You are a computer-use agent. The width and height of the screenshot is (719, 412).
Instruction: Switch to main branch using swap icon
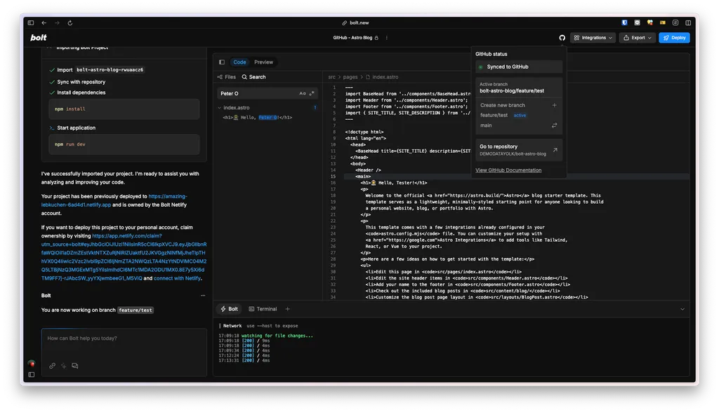pos(555,125)
